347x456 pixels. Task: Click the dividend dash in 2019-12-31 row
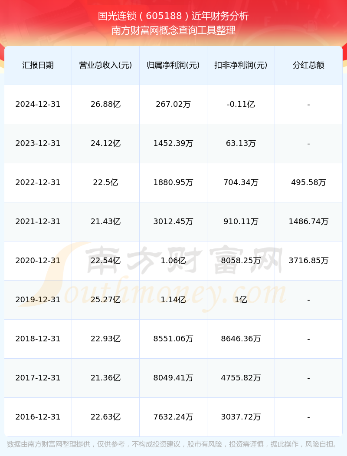pos(309,300)
